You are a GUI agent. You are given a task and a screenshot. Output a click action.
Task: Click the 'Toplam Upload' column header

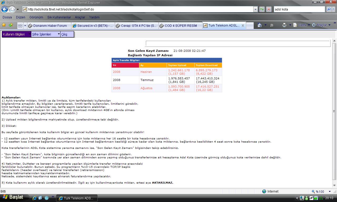coord(181,65)
